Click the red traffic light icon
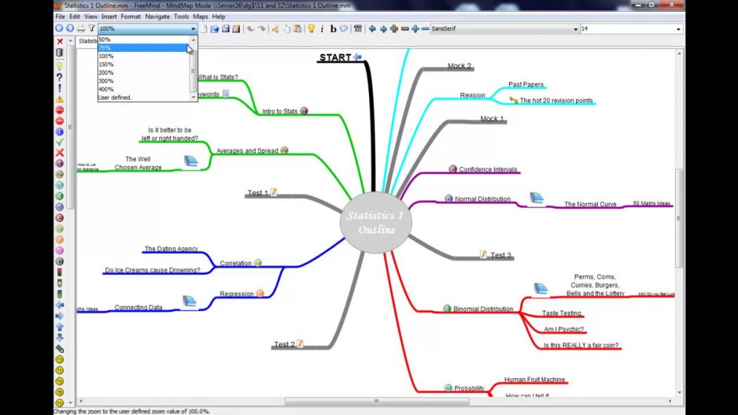 (59, 272)
